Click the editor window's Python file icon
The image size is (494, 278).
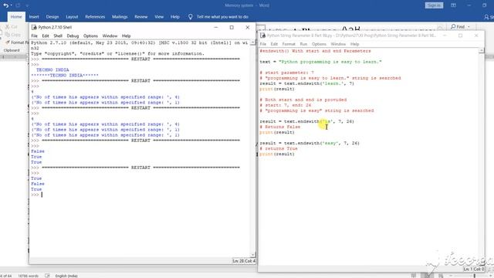262,36
